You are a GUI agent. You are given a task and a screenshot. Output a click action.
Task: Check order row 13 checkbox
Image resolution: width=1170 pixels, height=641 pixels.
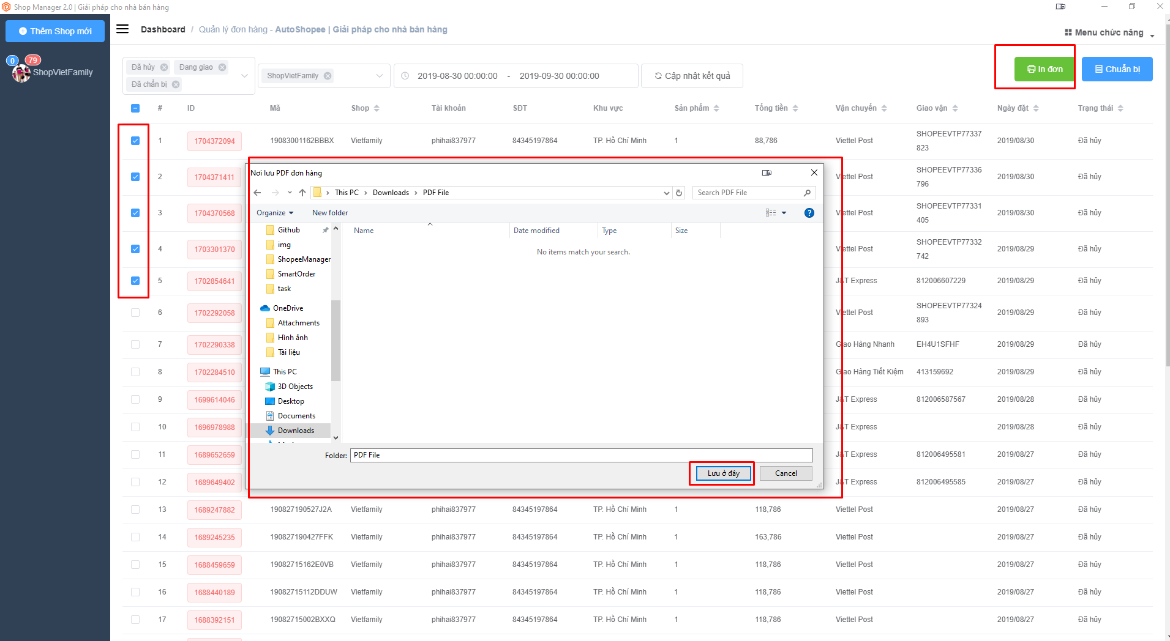(135, 509)
